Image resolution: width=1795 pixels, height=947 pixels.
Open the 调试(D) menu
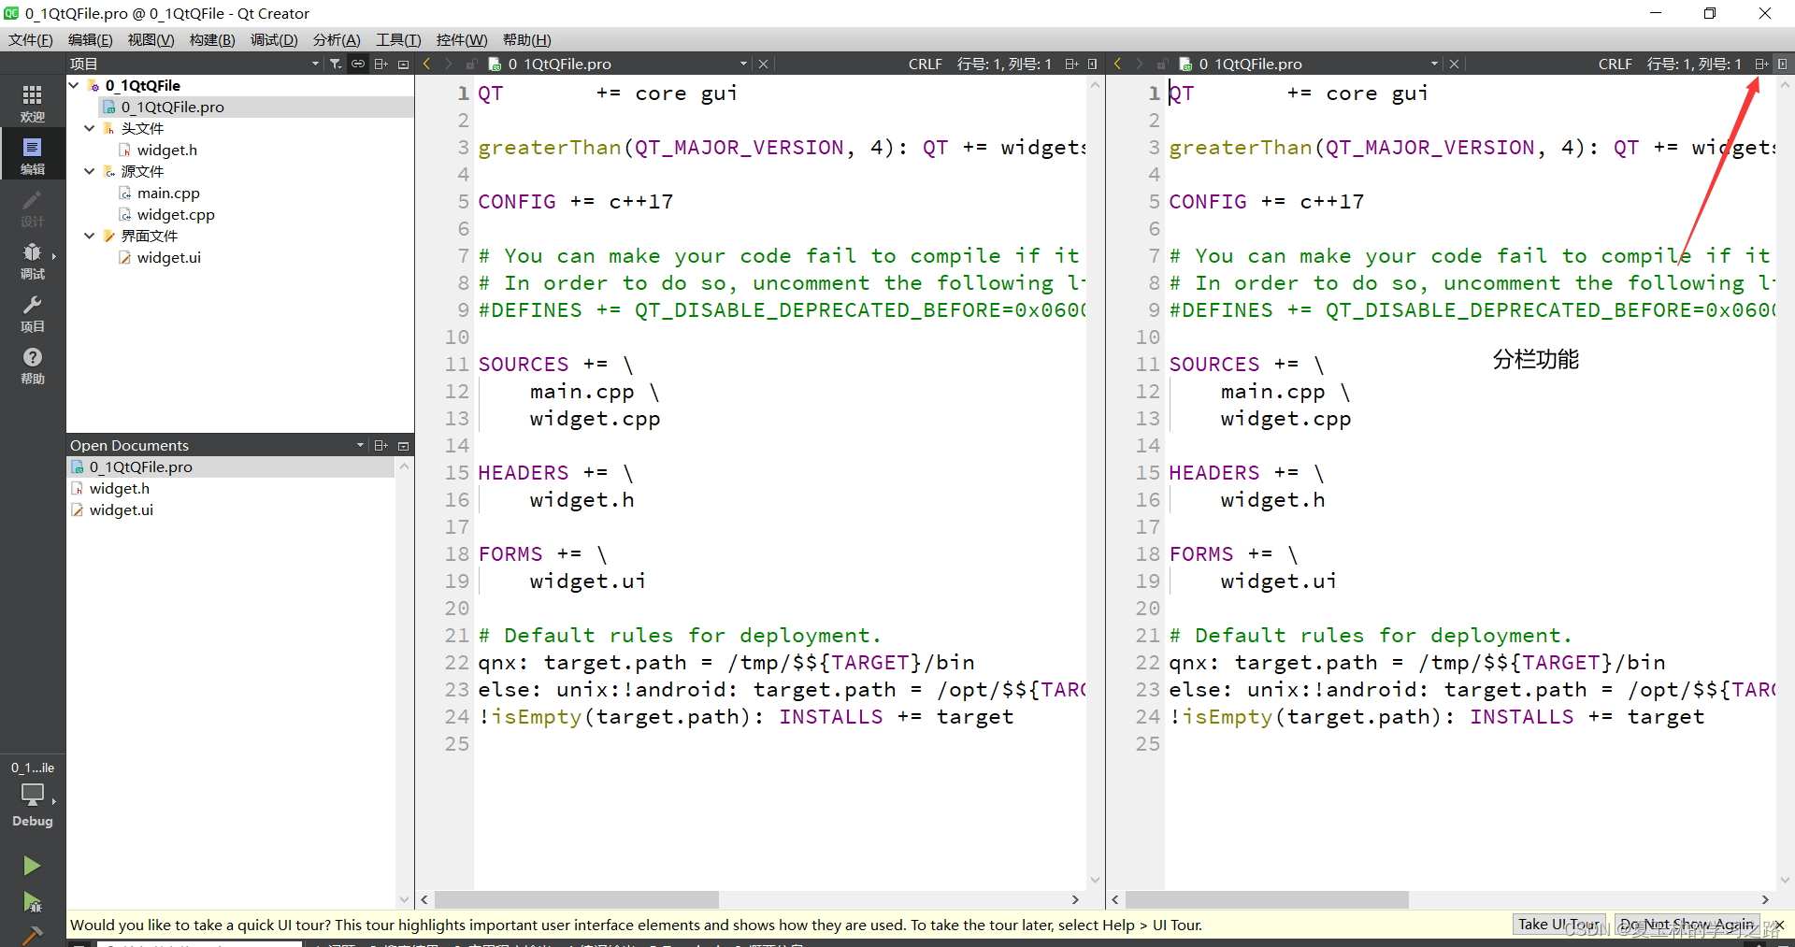(x=274, y=39)
